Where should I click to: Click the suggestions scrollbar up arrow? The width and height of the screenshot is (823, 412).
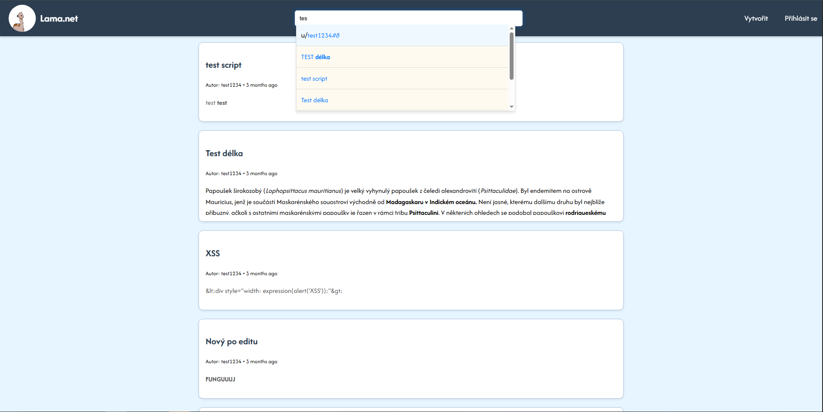[511, 28]
